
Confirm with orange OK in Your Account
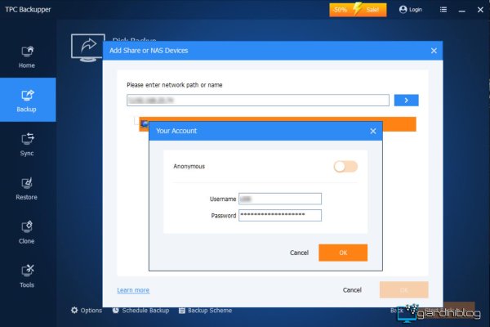343,253
